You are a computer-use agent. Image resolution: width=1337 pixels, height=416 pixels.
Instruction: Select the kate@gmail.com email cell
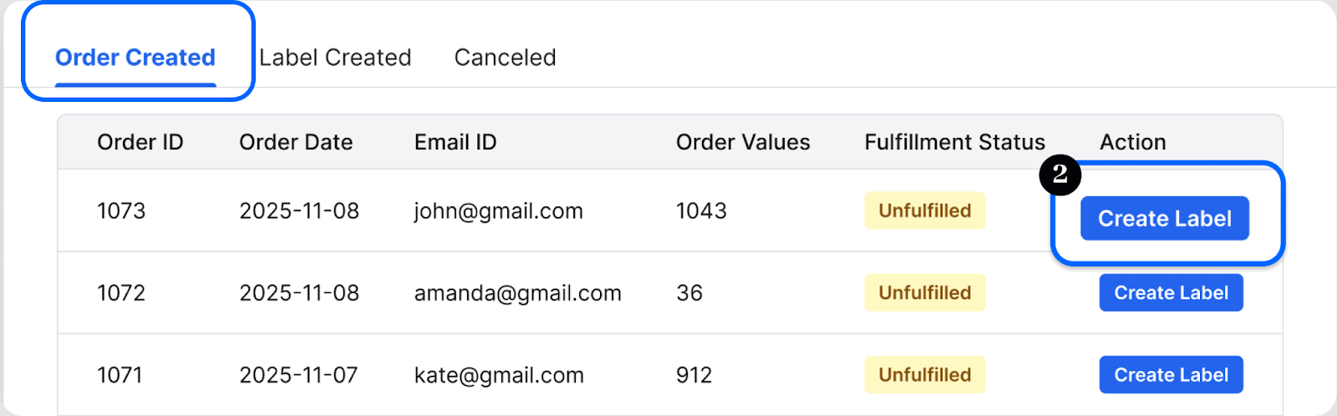point(499,376)
